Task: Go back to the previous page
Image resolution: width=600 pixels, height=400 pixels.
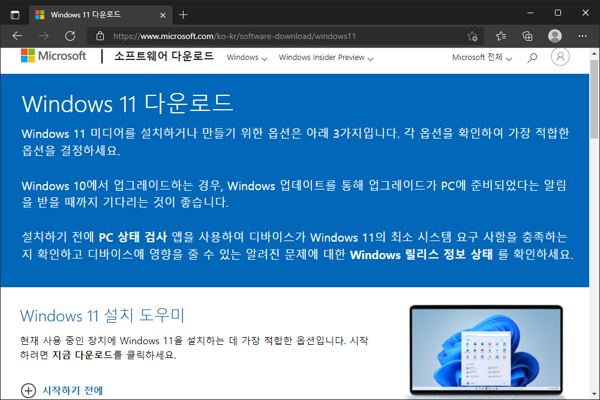Action: click(17, 36)
